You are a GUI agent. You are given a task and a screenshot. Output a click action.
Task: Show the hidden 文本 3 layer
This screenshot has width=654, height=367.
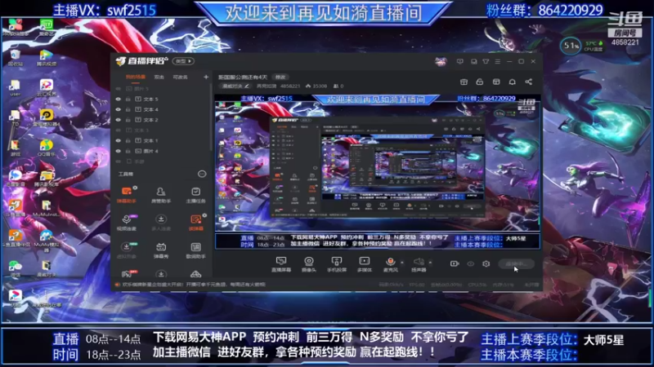(118, 130)
